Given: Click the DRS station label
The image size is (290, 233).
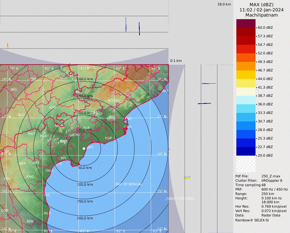Looking at the screenshot, I should tap(36, 163).
